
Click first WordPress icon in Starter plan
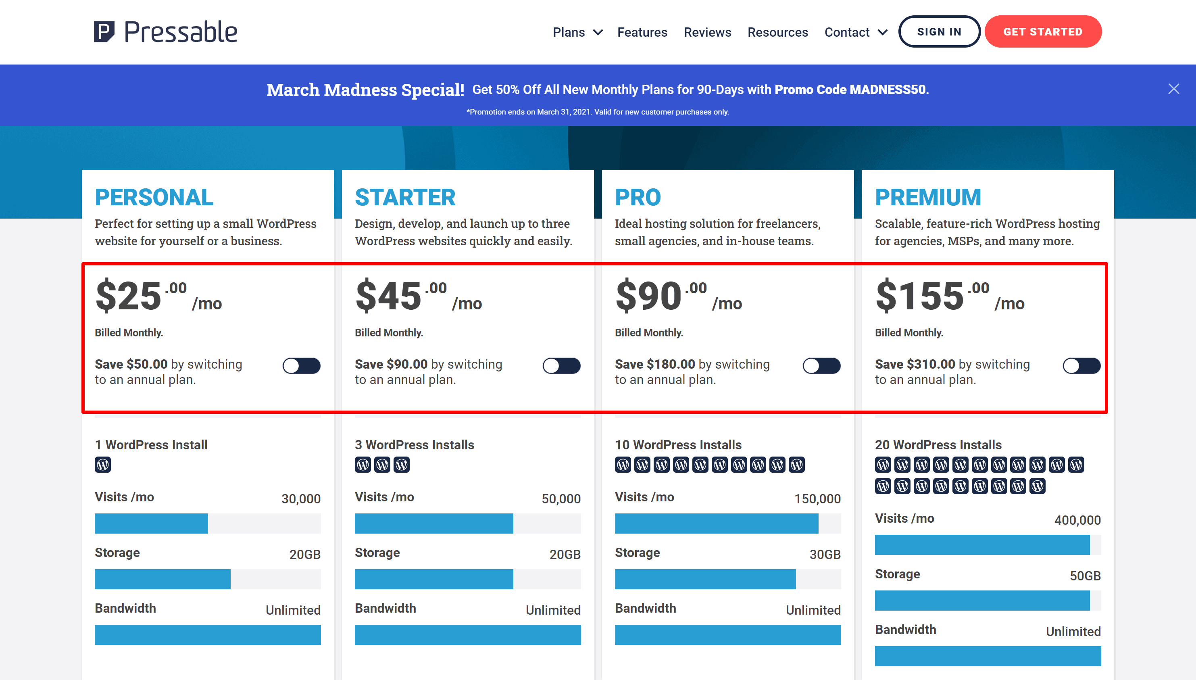[x=363, y=465]
